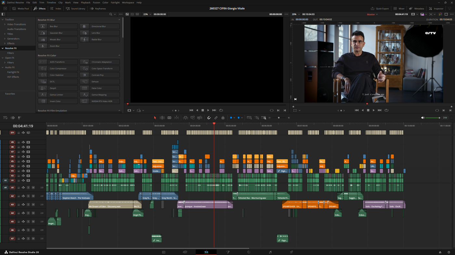Open the Playback menu
455x255 pixels.
coord(85,2)
